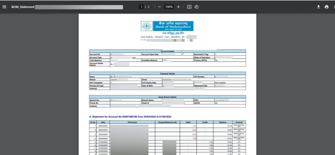The width and height of the screenshot is (335, 155).
Task: Click the Channel column header
Action: [x=239, y=122]
